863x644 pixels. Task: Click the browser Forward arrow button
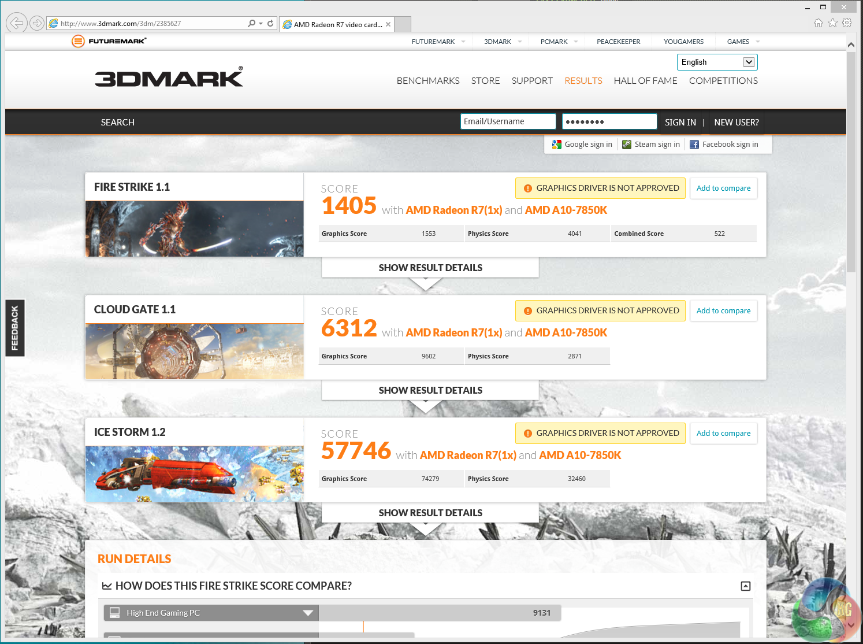click(x=37, y=23)
